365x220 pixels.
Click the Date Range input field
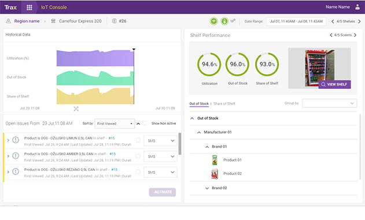(296, 21)
